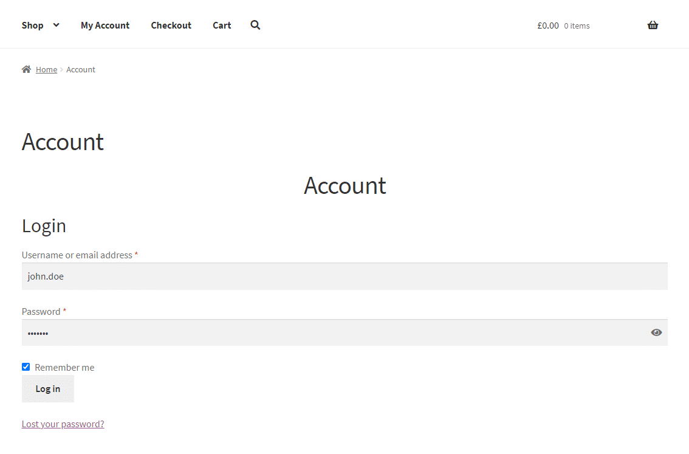Click the Password field label

tap(41, 311)
